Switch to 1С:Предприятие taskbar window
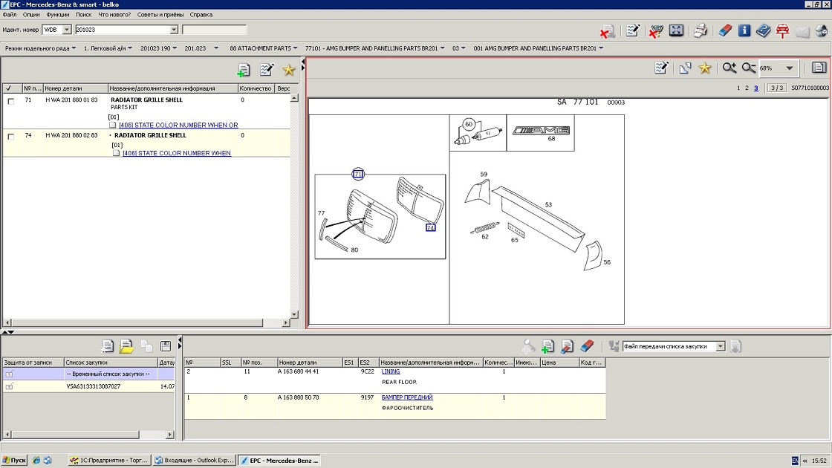832x468 pixels. point(110,461)
